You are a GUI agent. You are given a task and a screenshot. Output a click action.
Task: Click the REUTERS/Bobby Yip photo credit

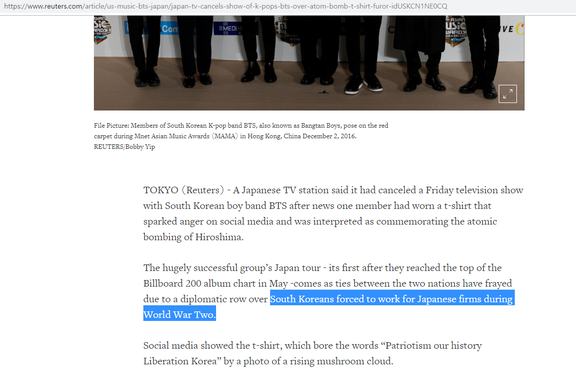[125, 146]
